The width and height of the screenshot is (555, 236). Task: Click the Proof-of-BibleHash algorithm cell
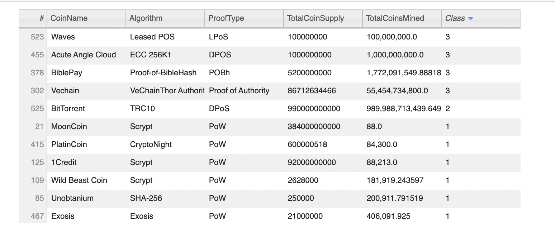[165, 73]
